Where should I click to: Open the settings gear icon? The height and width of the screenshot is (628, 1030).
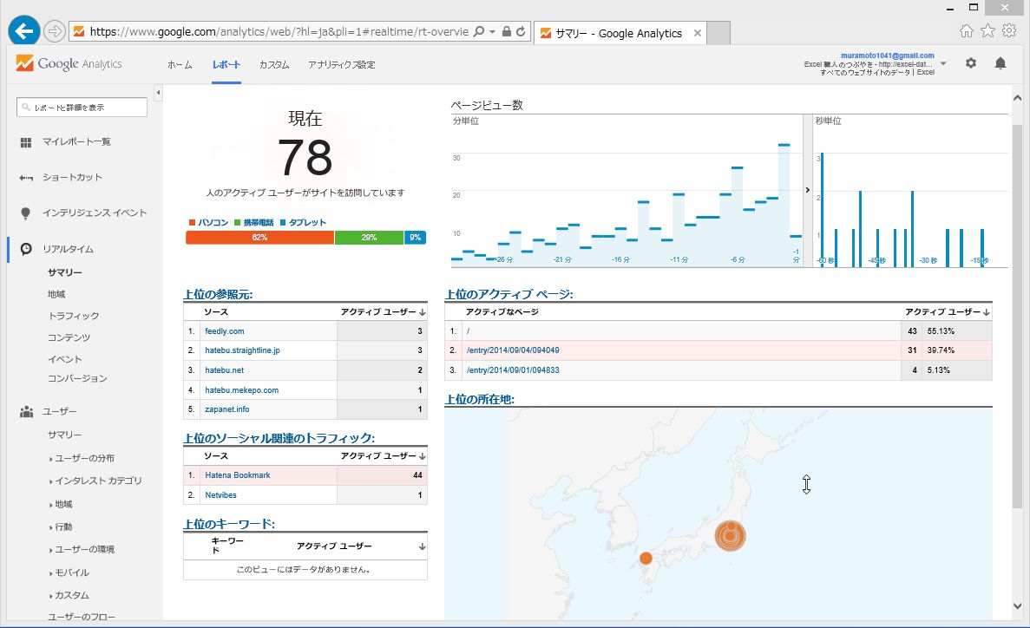pyautogui.click(x=971, y=63)
